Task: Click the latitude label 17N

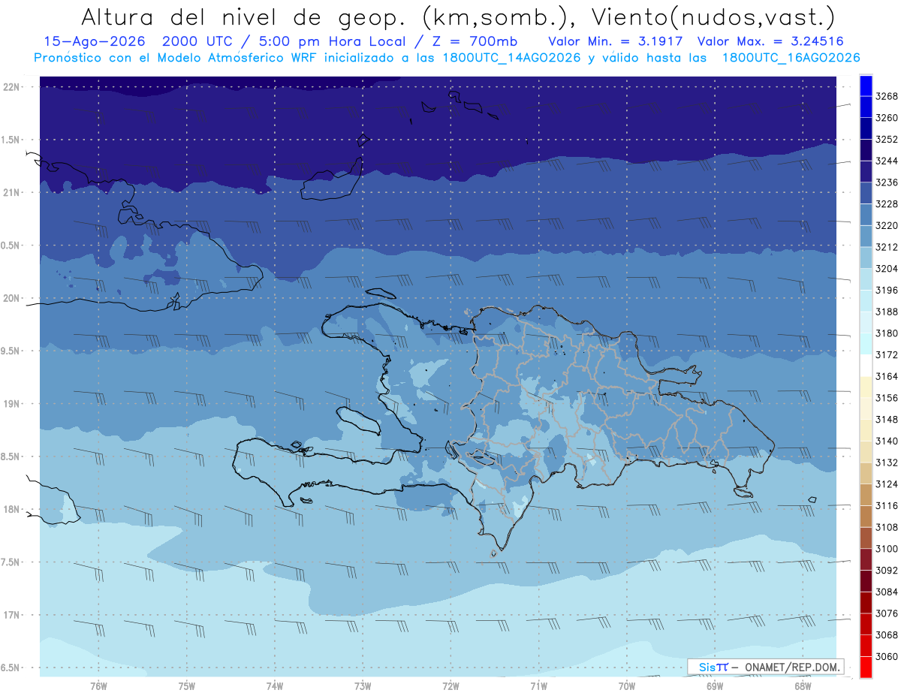Action: tap(12, 615)
